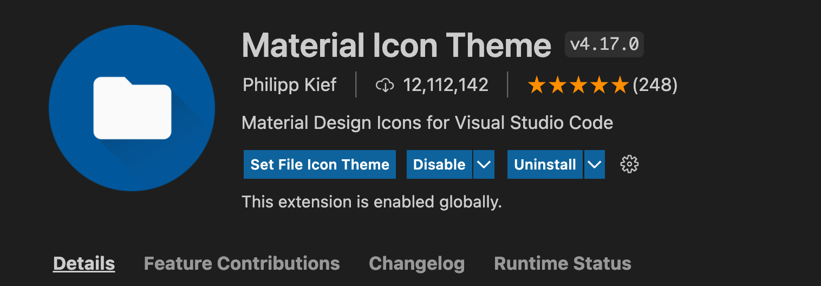
Task: Select the Runtime Status tab
Action: [563, 264]
